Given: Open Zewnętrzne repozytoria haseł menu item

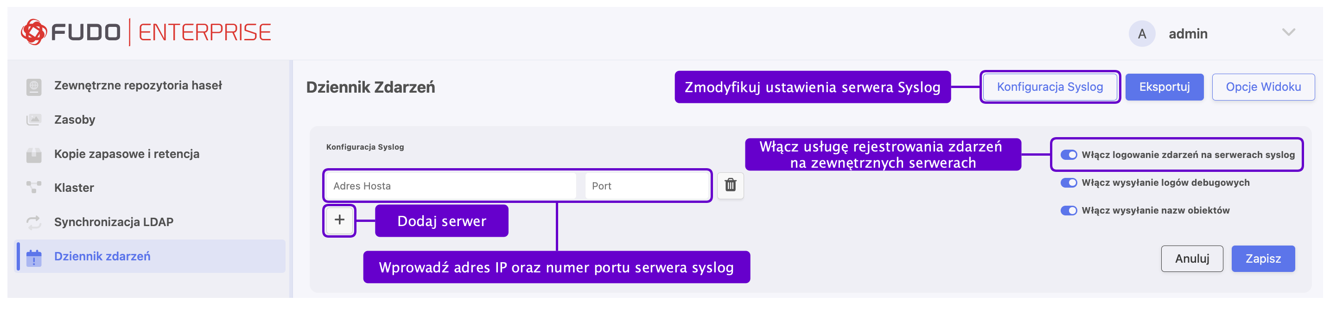Looking at the screenshot, I should click(138, 86).
